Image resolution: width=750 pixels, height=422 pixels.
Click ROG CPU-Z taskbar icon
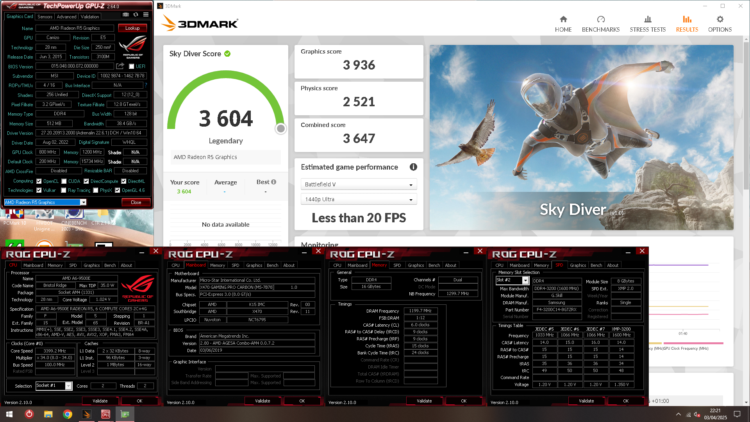click(106, 414)
